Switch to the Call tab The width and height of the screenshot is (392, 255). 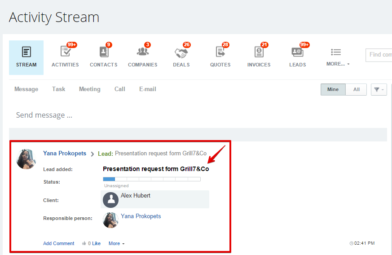tap(120, 89)
